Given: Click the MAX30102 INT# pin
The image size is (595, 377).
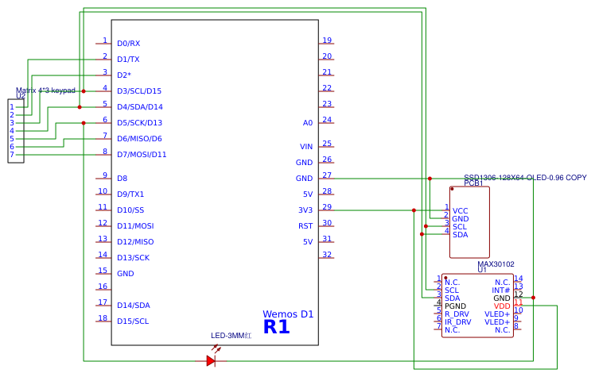Looking at the screenshot, I should coord(501,290).
